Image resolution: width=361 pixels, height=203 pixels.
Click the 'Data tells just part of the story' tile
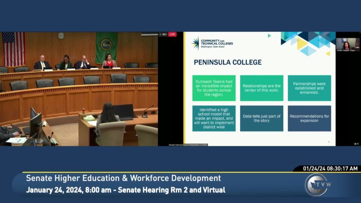click(262, 118)
